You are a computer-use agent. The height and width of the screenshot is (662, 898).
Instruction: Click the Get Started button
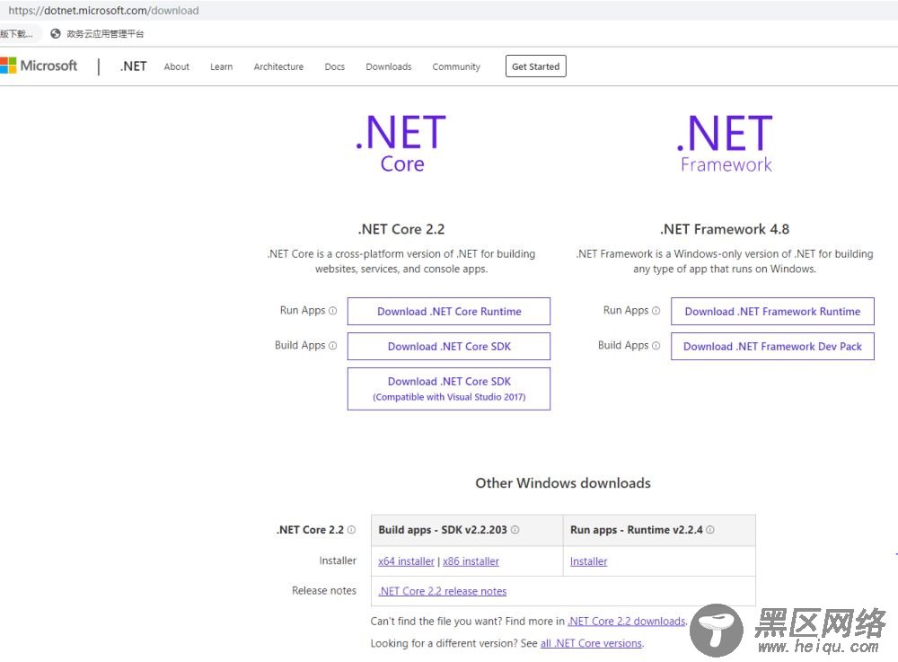click(535, 66)
